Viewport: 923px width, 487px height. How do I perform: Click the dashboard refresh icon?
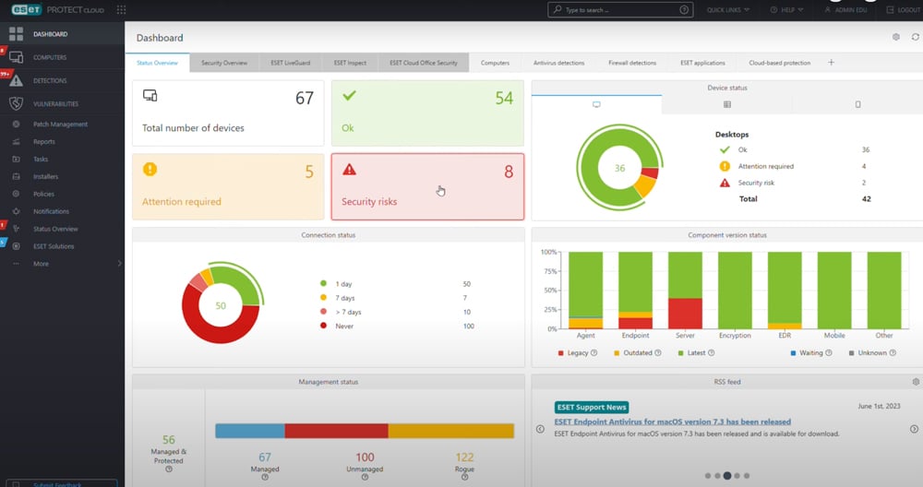pos(915,37)
